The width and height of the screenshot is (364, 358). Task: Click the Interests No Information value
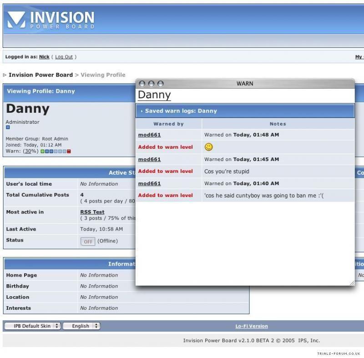tap(99, 308)
